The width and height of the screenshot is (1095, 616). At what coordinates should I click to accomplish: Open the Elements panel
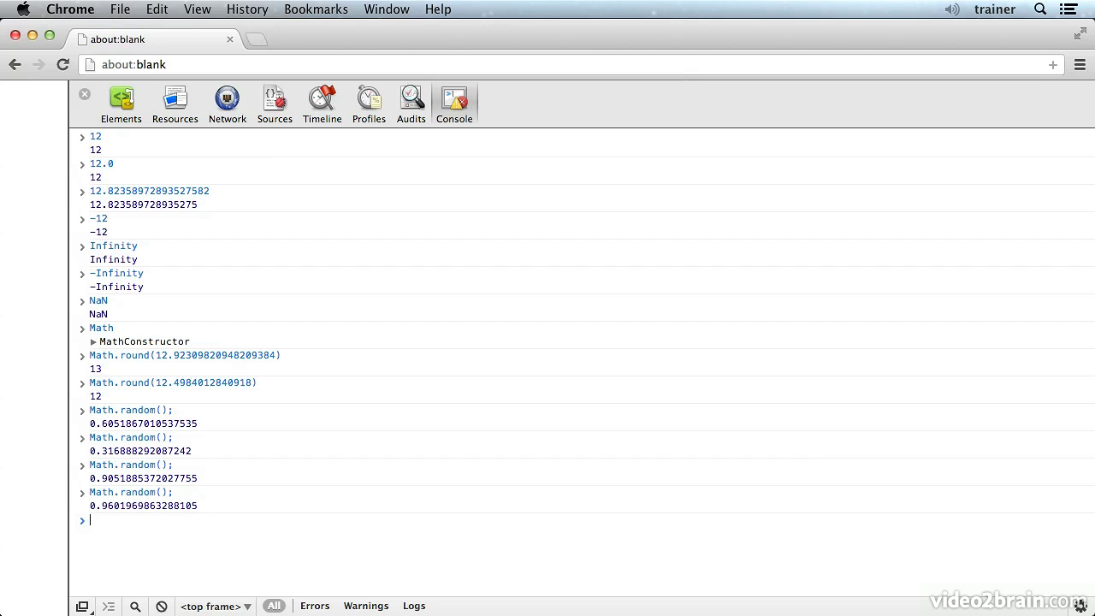(121, 104)
